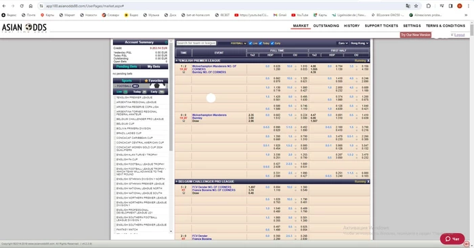Open the YouTube bookmark
The height and width of the screenshot is (248, 474).
click(299, 15)
